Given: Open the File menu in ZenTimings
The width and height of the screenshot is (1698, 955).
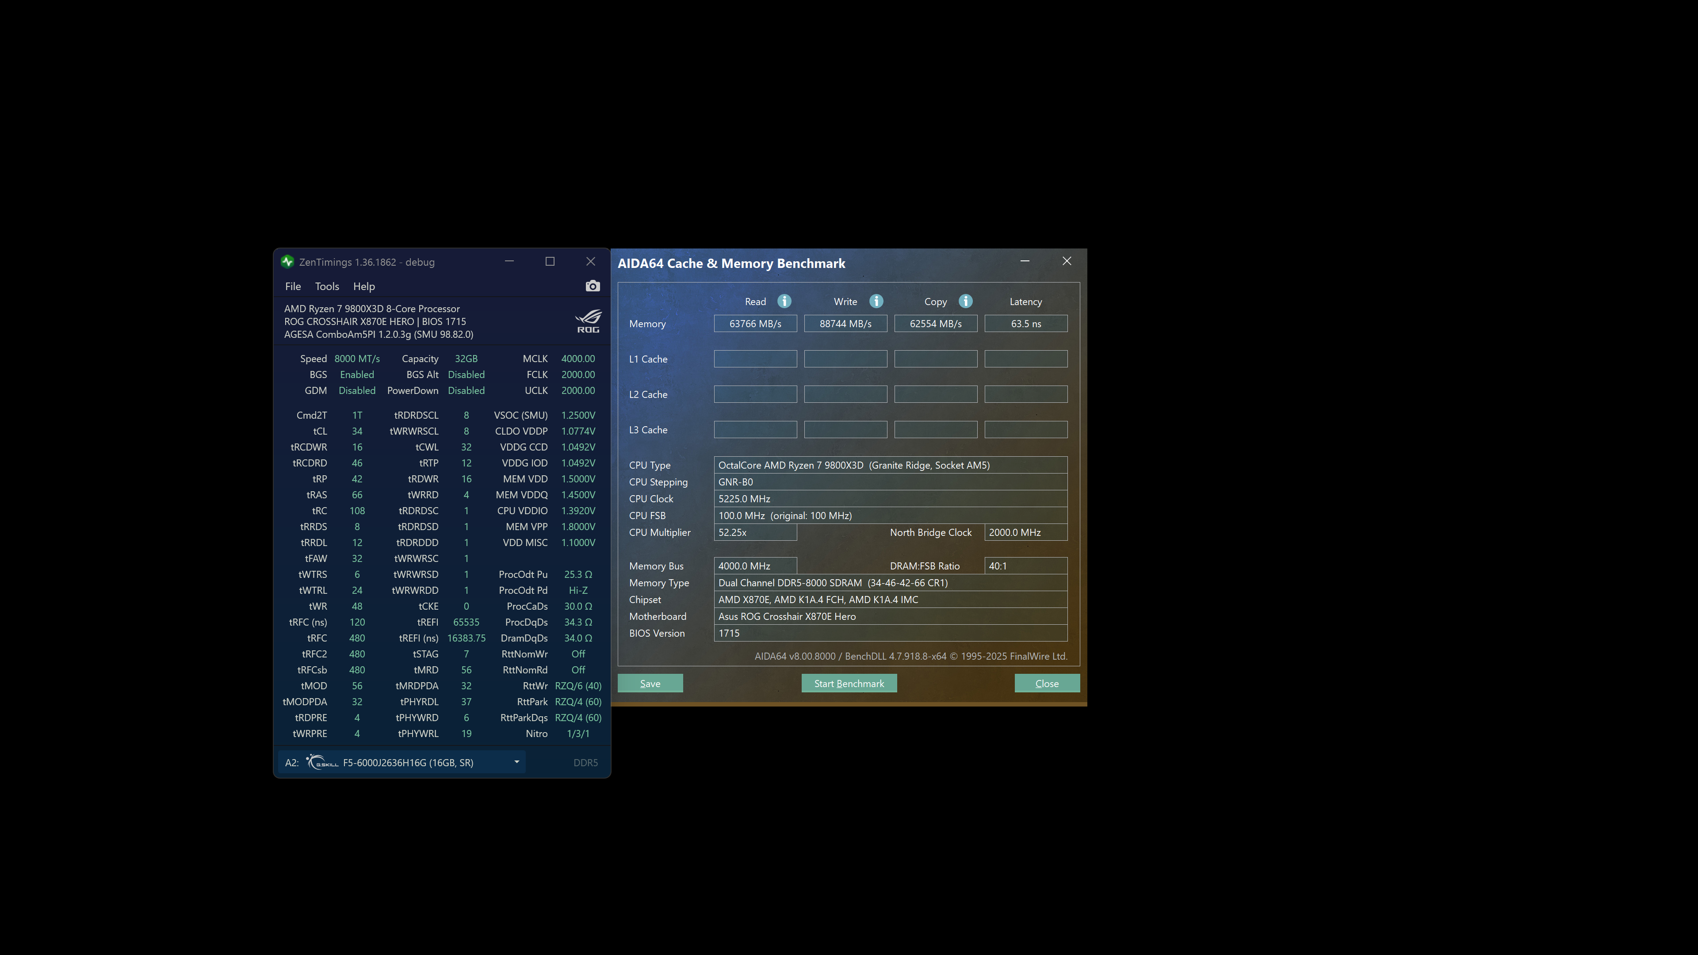Looking at the screenshot, I should [293, 286].
